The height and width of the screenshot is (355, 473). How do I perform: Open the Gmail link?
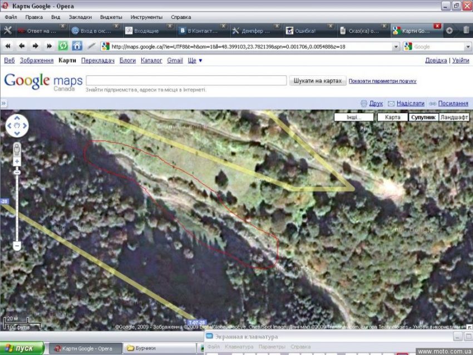(175, 60)
